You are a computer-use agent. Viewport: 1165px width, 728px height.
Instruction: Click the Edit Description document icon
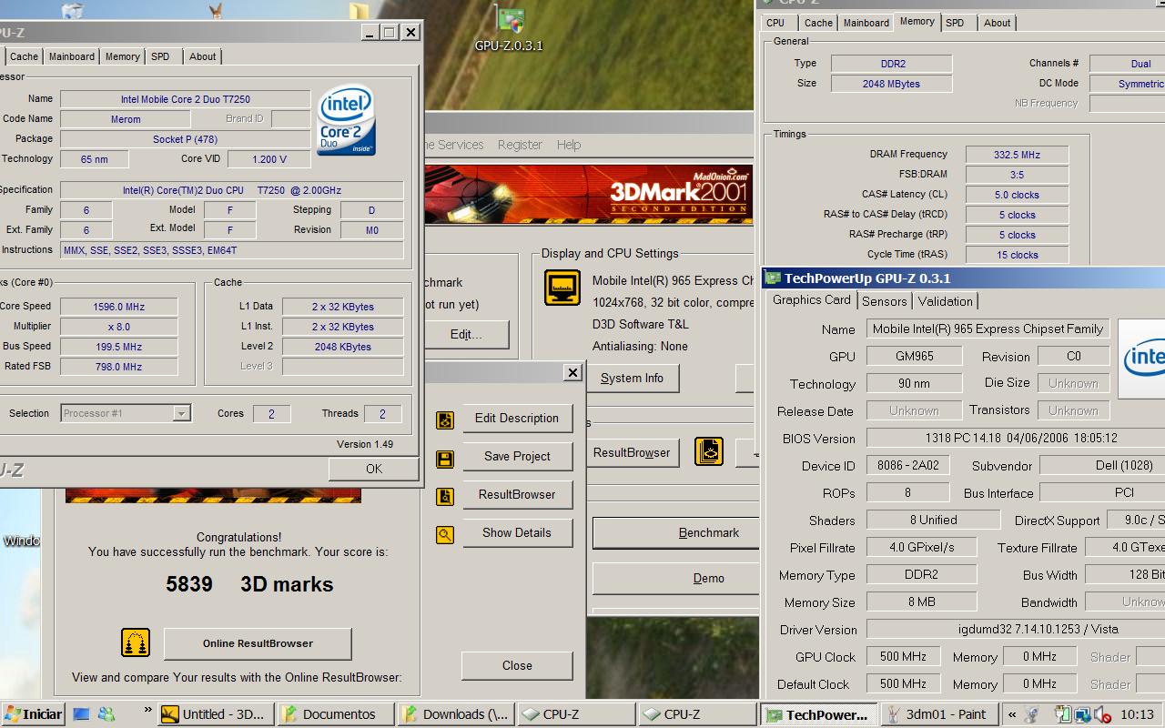pos(445,420)
